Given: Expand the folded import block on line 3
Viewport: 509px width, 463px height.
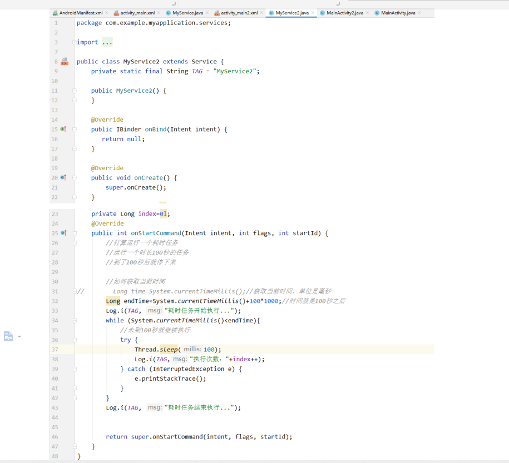Looking at the screenshot, I should [75, 42].
